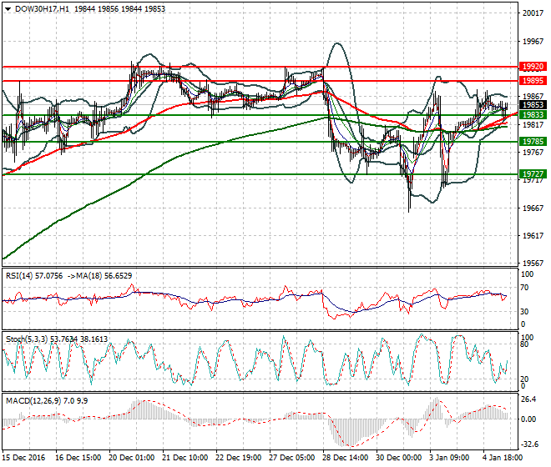Click the green 19785 support price label
551x467 pixels.
pos(533,142)
